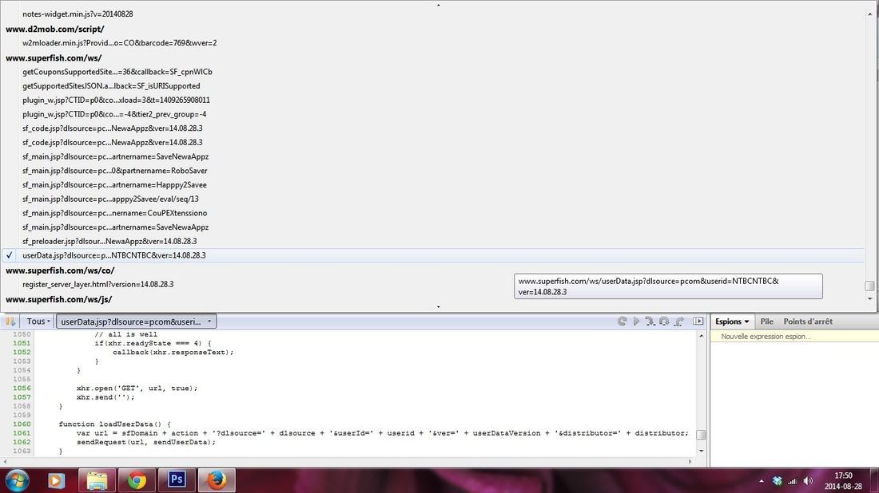Viewport: 879px width, 493px height.
Task: Select sf_main.jsp entry with partnername=RoboSaver
Action: [x=115, y=171]
